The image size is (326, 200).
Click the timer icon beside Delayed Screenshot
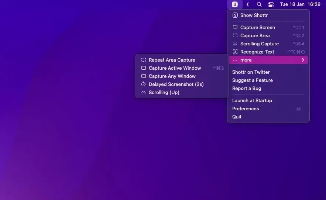144,84
